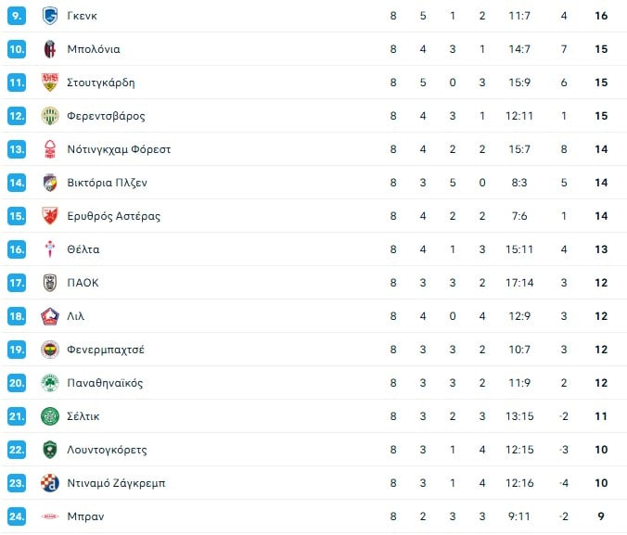Click the ΠΑΟΚ team name
The image size is (627, 535).
(x=83, y=283)
